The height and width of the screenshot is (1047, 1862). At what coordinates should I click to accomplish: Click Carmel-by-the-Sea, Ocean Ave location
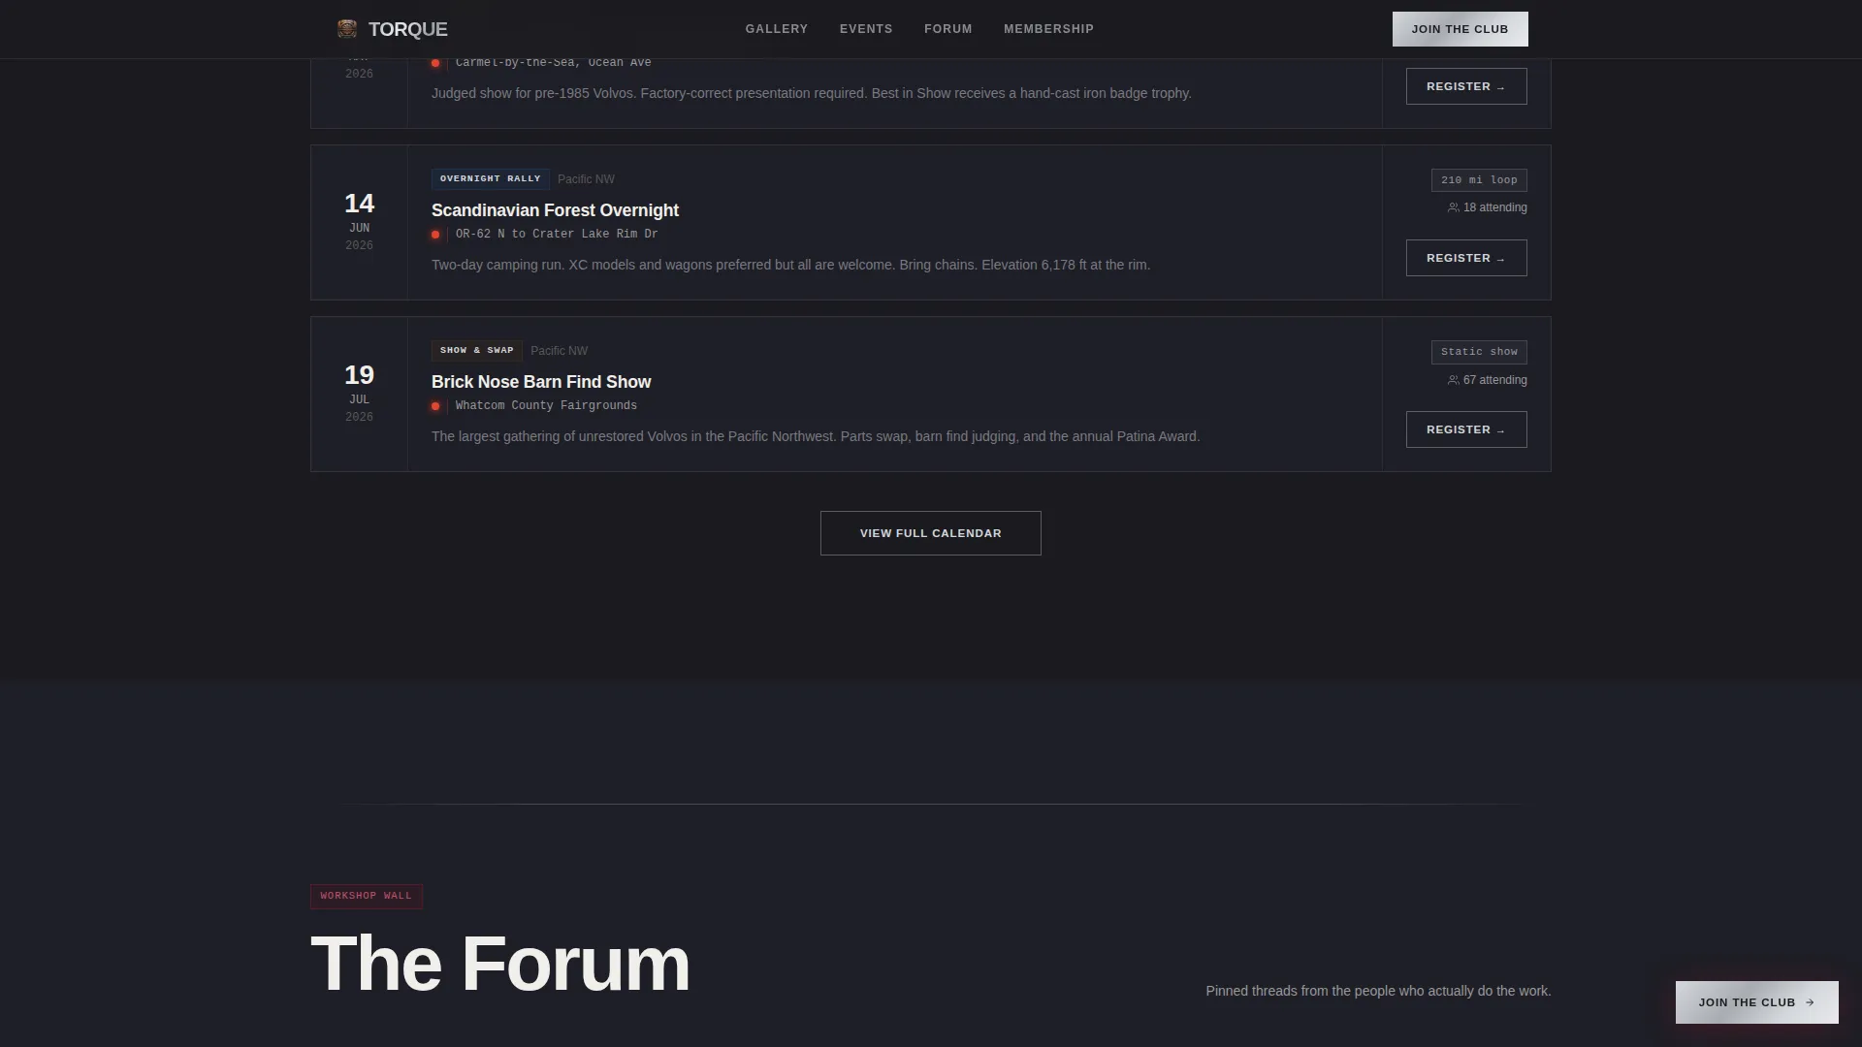(x=553, y=62)
